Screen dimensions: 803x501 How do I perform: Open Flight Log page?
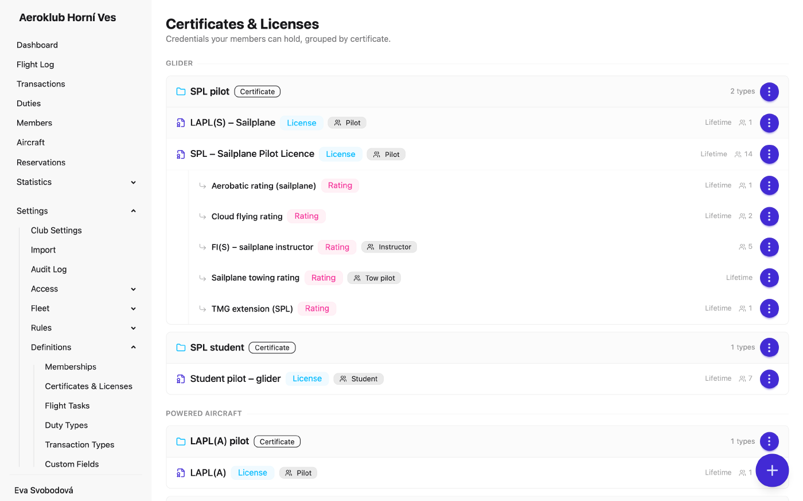click(35, 65)
